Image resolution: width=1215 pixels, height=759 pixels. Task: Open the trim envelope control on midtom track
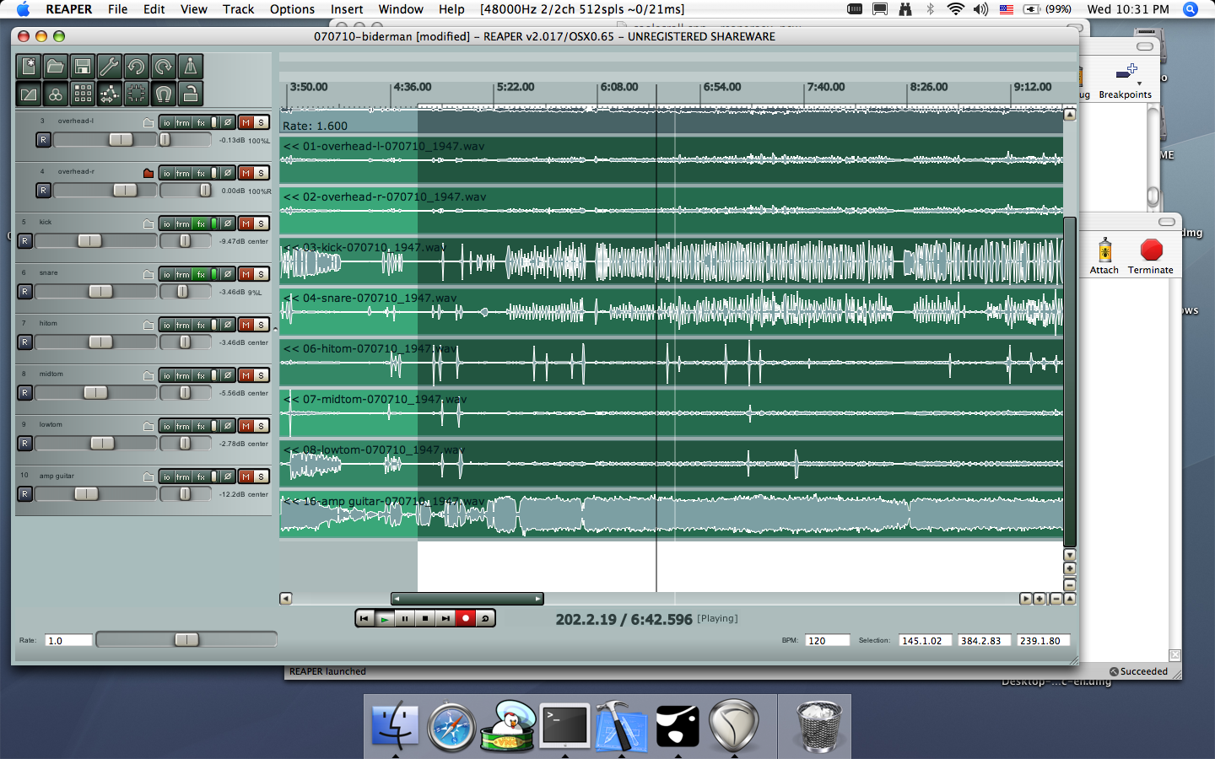click(182, 375)
